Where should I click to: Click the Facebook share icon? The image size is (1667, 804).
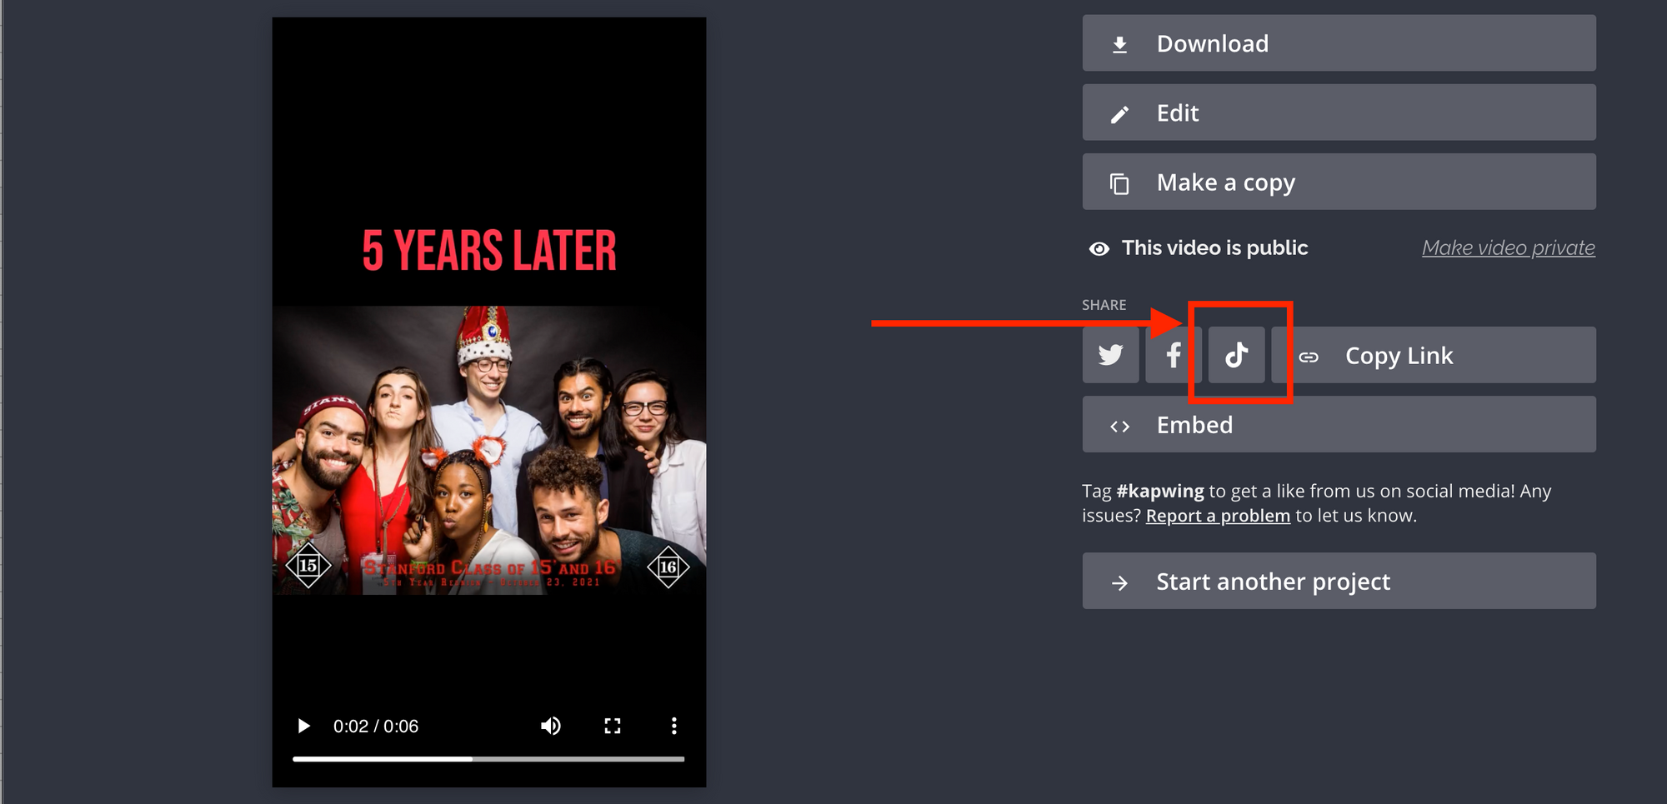click(1173, 355)
